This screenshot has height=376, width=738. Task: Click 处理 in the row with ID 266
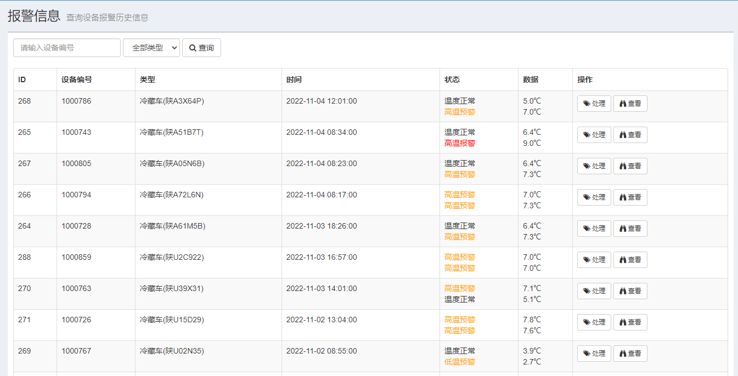[x=594, y=197]
